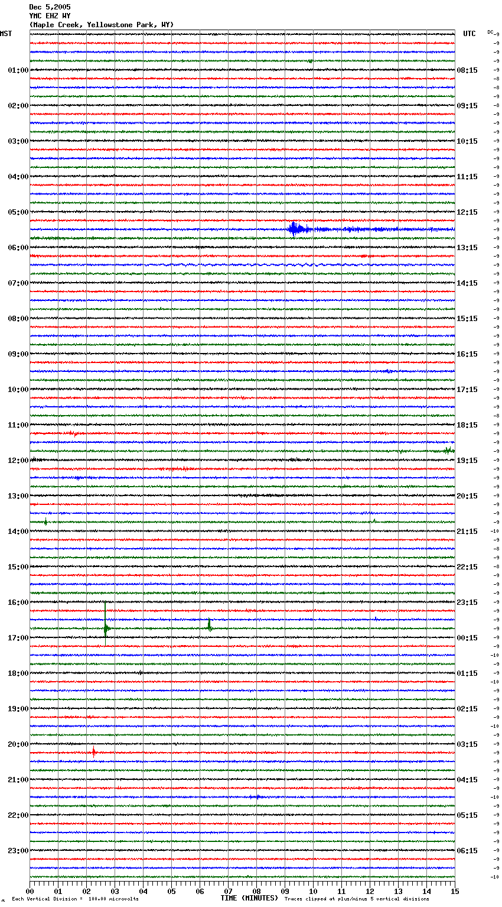Click the 12:15 UTC time label
Screen dimensions: 502x907
point(467,212)
